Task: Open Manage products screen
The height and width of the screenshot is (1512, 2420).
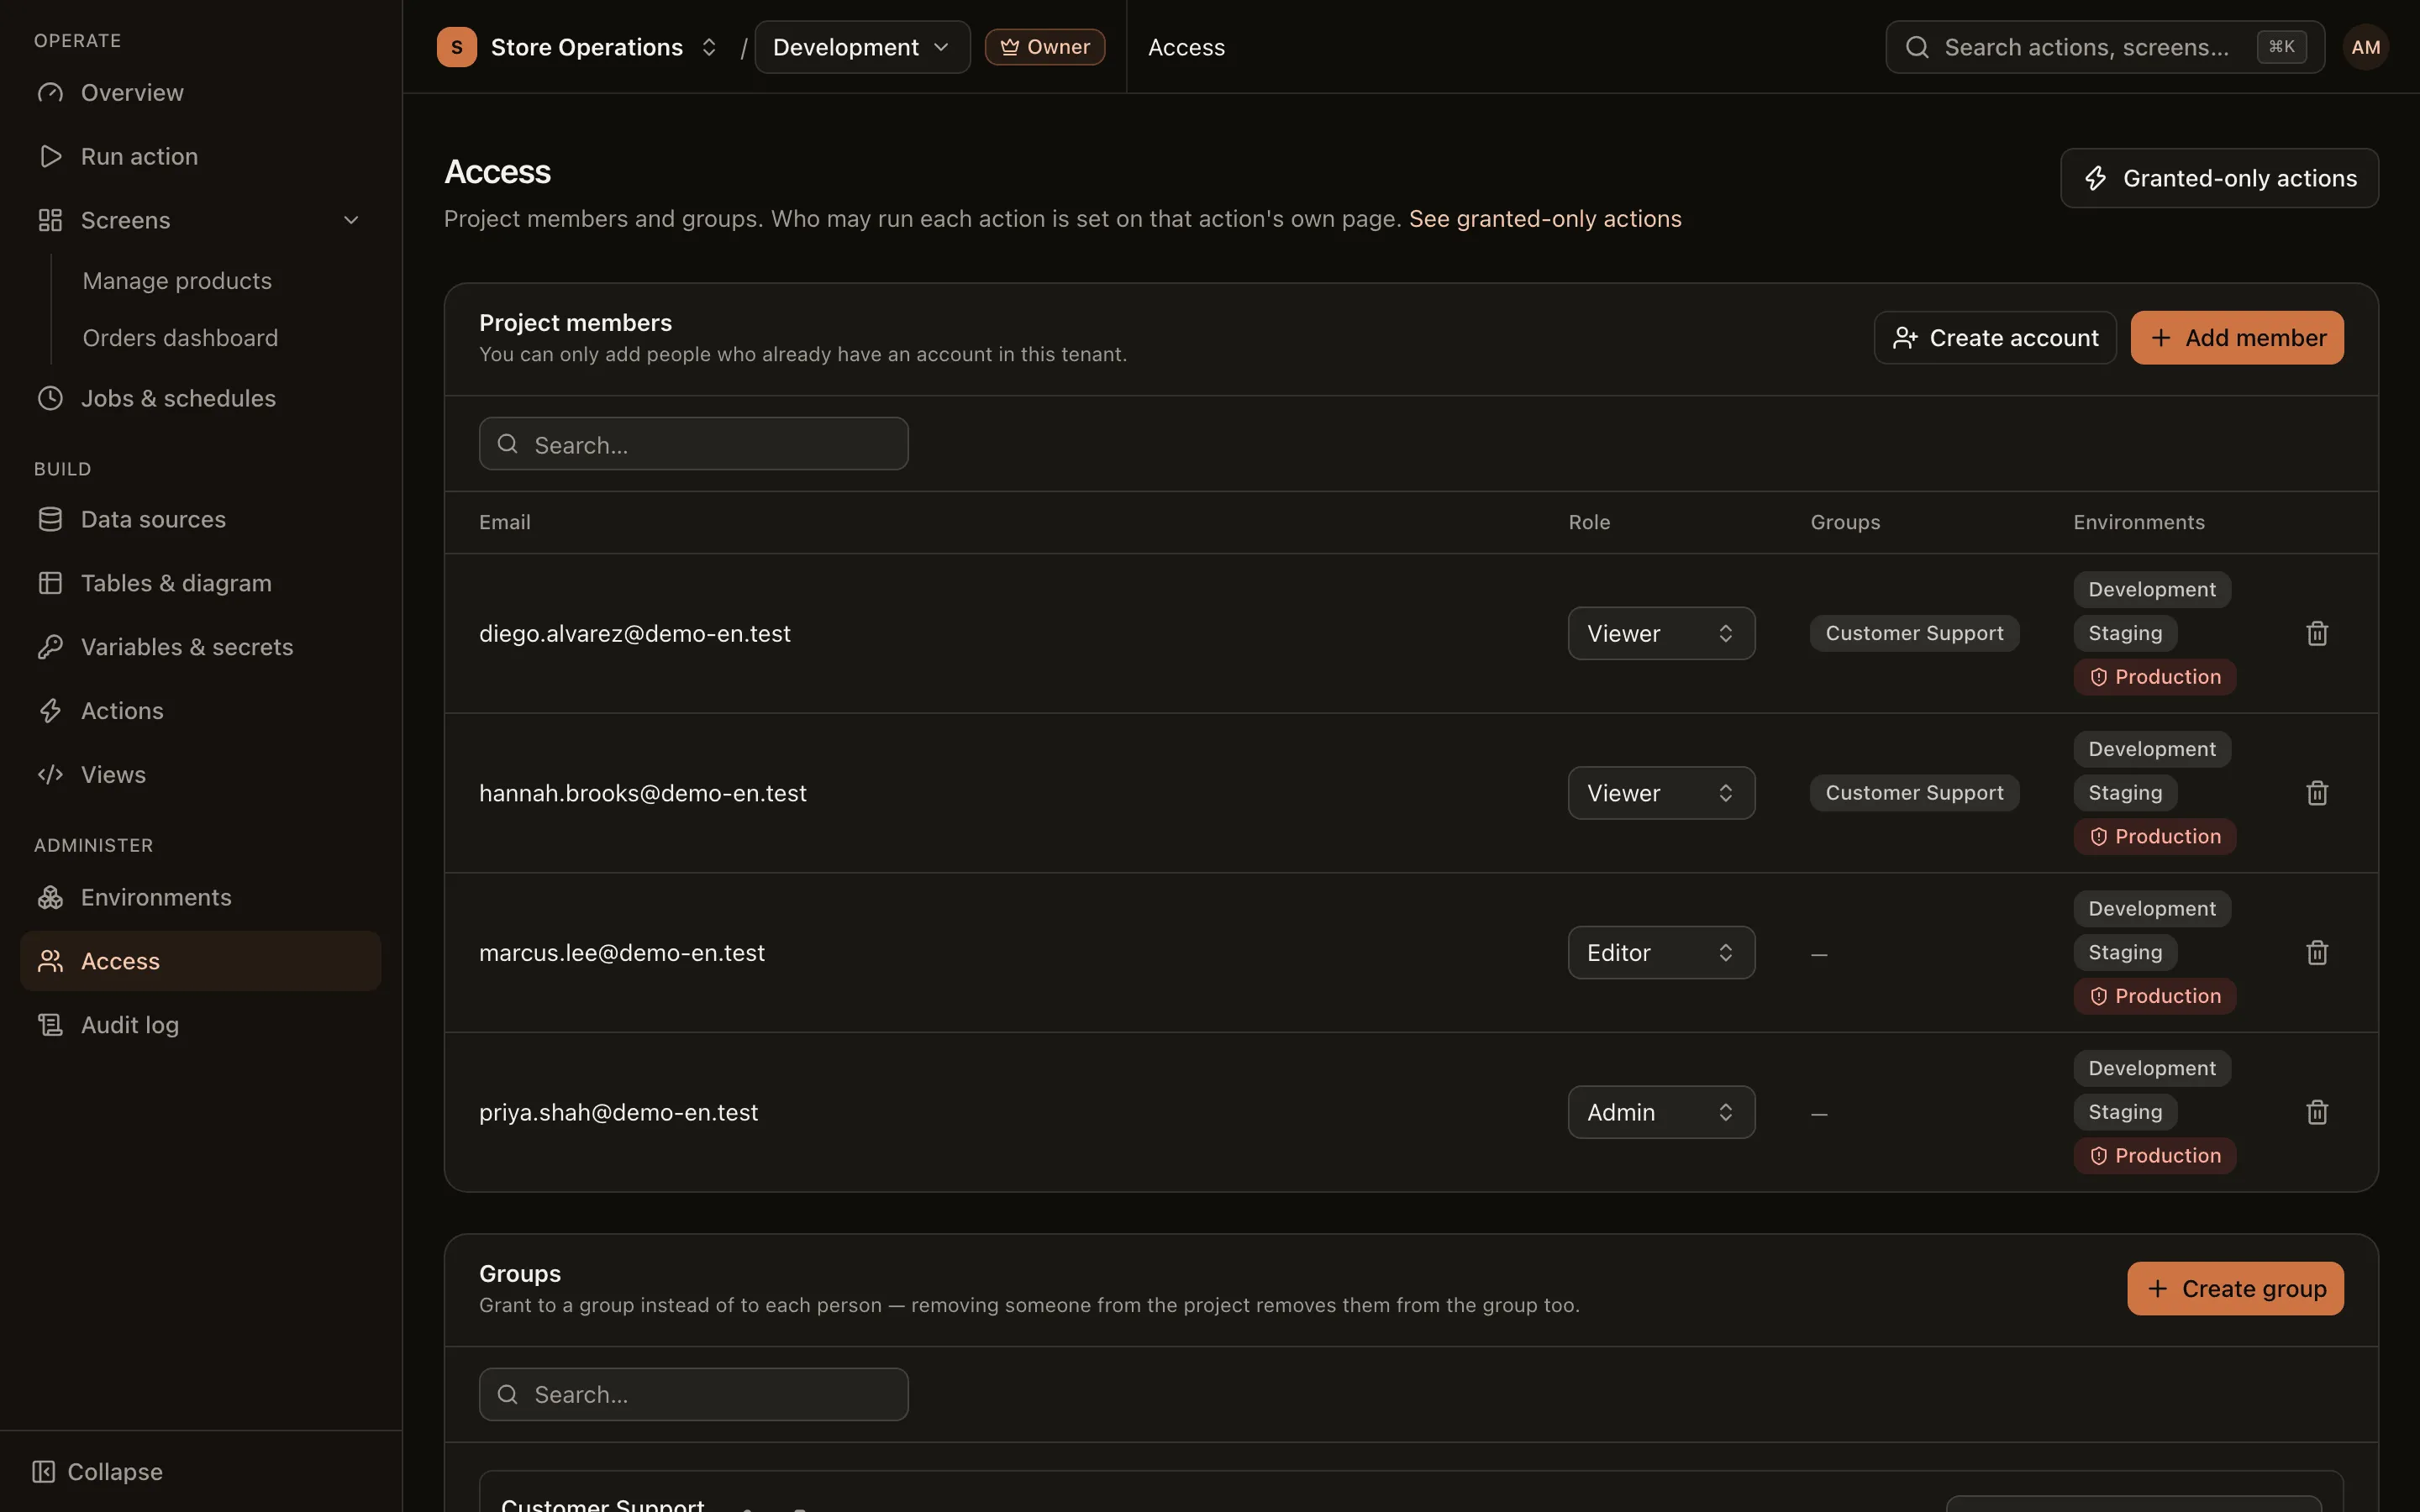Action: coord(177,281)
